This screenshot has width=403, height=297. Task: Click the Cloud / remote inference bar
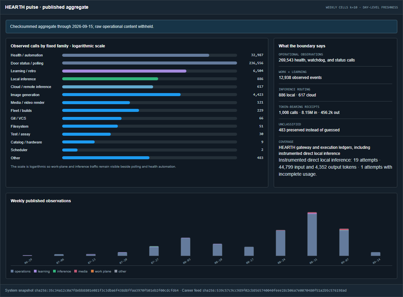tap(107, 87)
